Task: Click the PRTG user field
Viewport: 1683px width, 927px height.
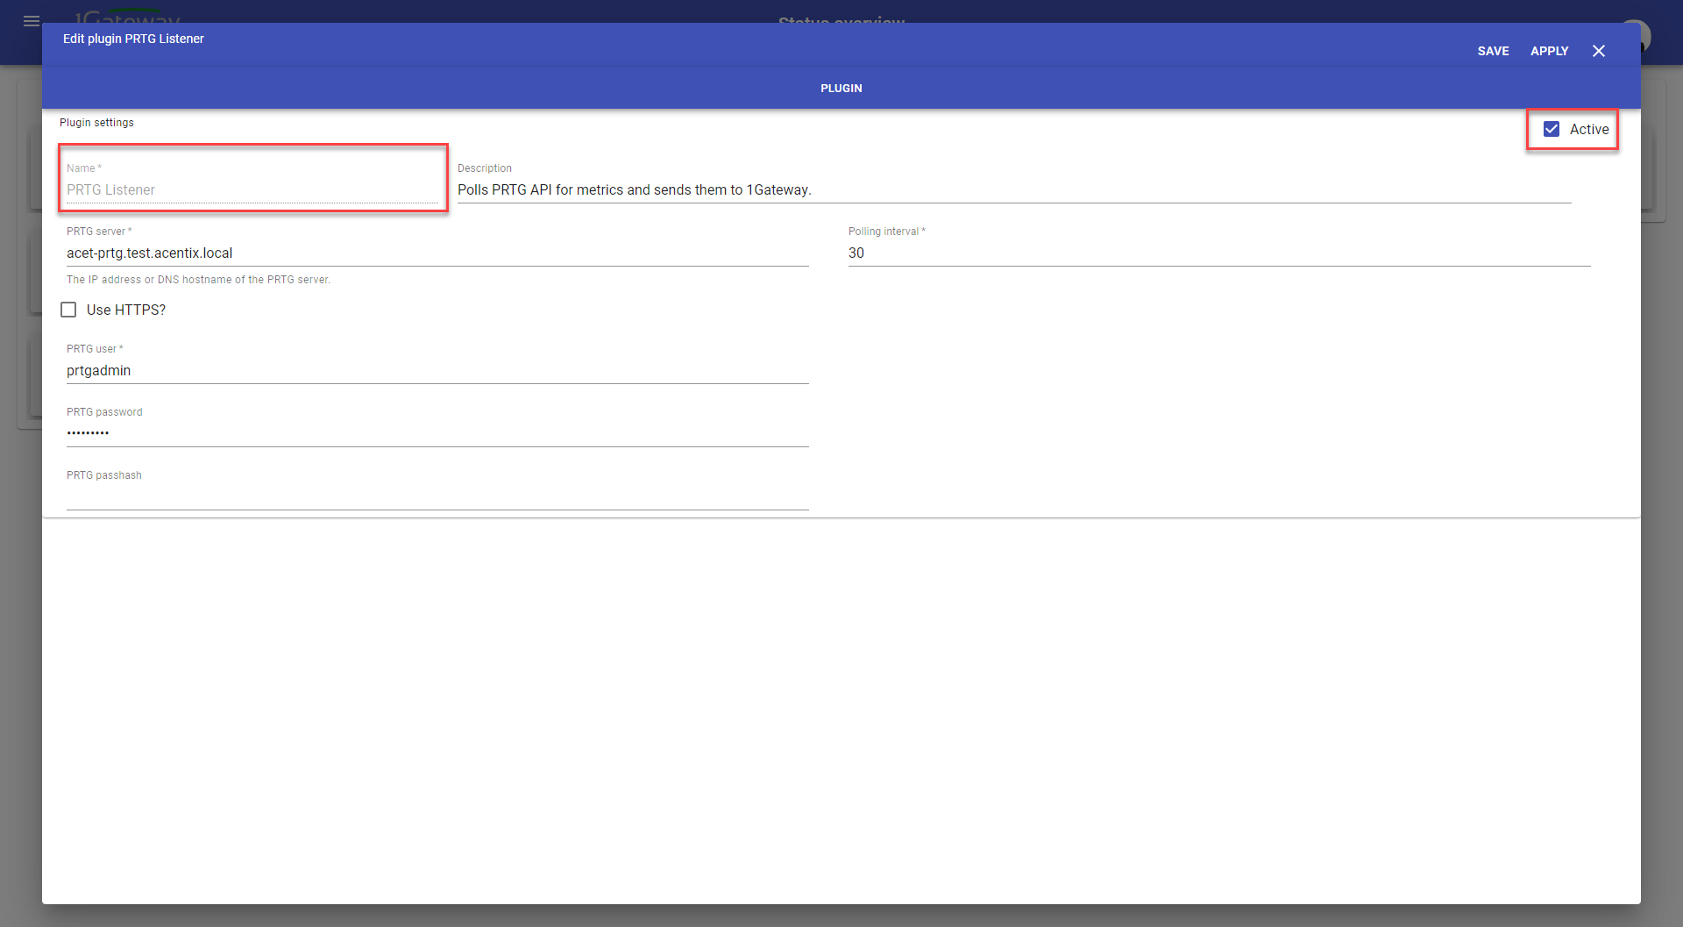Action: click(437, 370)
